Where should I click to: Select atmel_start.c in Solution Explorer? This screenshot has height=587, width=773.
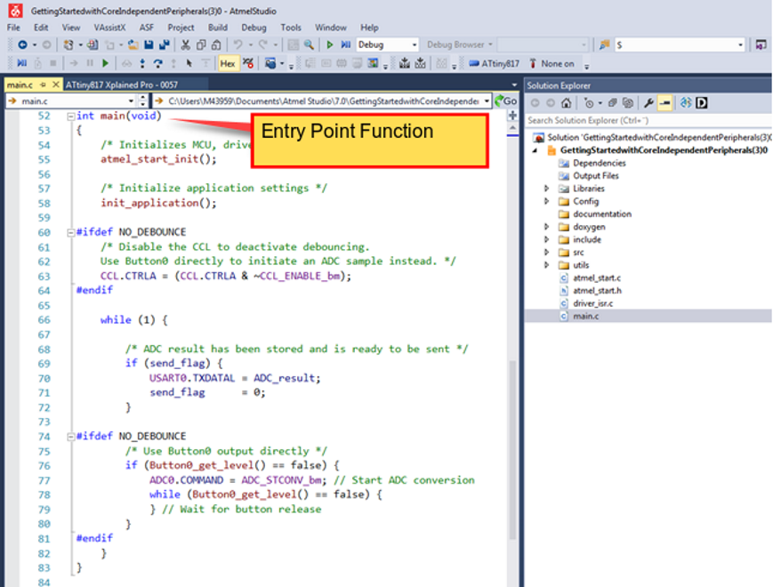(597, 278)
